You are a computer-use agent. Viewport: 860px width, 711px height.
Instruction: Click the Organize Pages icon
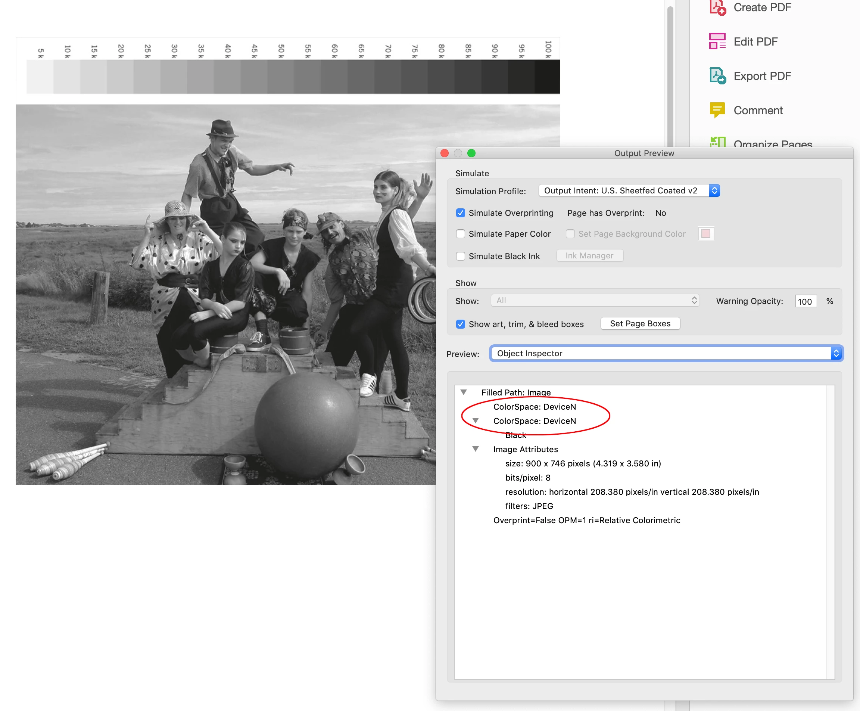coord(717,142)
